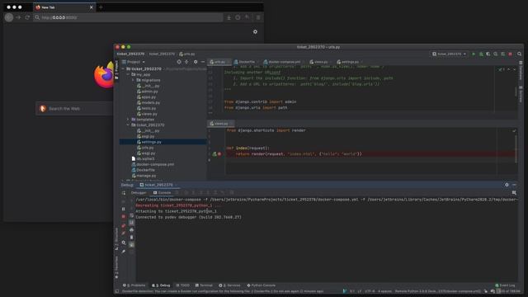Hide the Project panel with minimize icon
The height and width of the screenshot is (297, 528).
[x=203, y=62]
